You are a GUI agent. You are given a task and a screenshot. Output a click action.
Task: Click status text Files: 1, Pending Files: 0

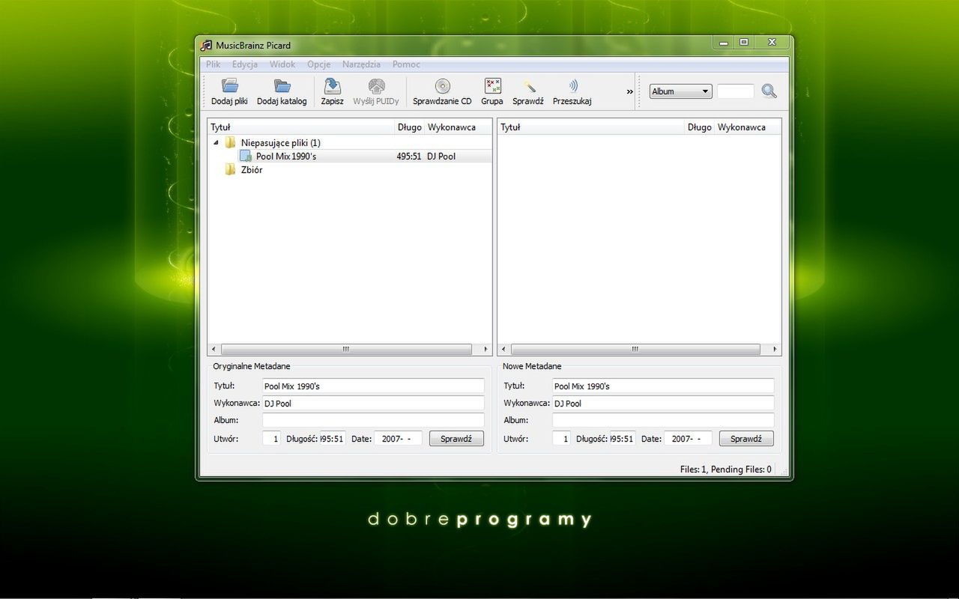(x=726, y=469)
